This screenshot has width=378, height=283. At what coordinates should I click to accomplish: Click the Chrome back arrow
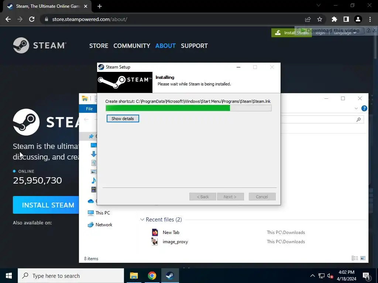[x=8, y=19]
